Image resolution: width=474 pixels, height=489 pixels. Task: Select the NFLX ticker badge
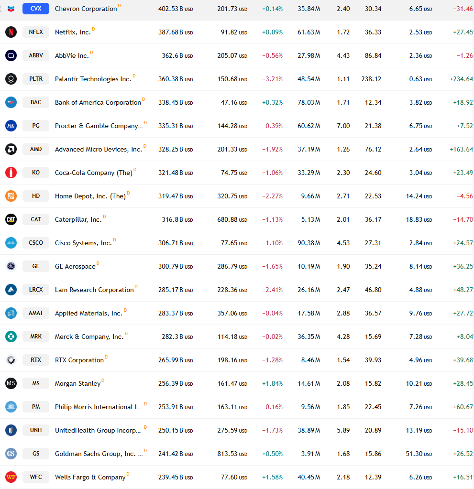click(x=36, y=32)
